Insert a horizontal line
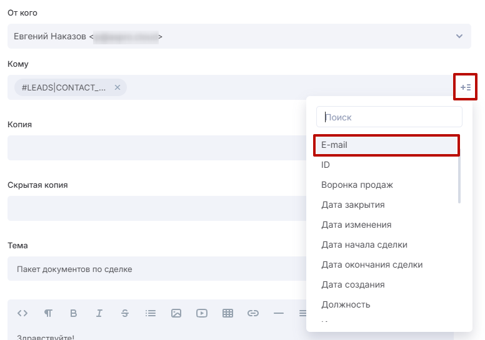485x340 pixels. point(279,313)
